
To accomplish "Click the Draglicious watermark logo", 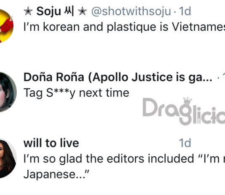I will click(x=184, y=111).
